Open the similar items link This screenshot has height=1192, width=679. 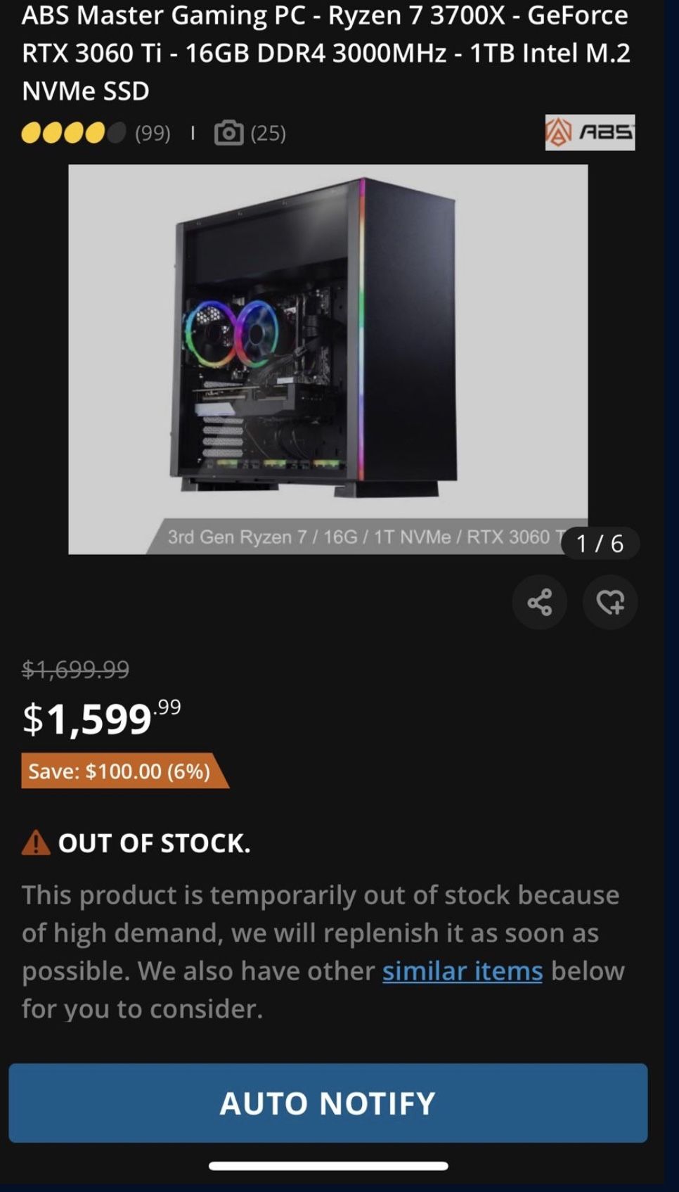463,970
